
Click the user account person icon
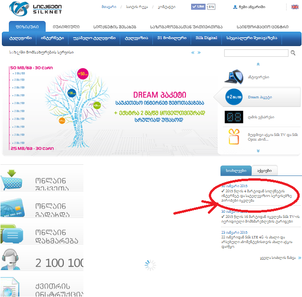pos(235,7)
